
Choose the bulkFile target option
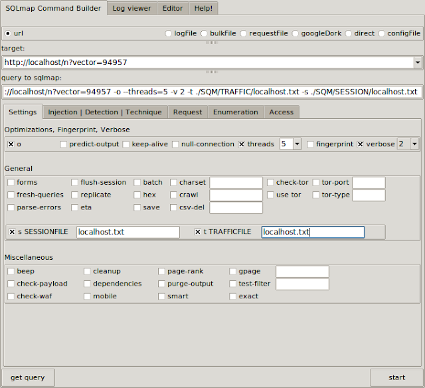point(204,33)
